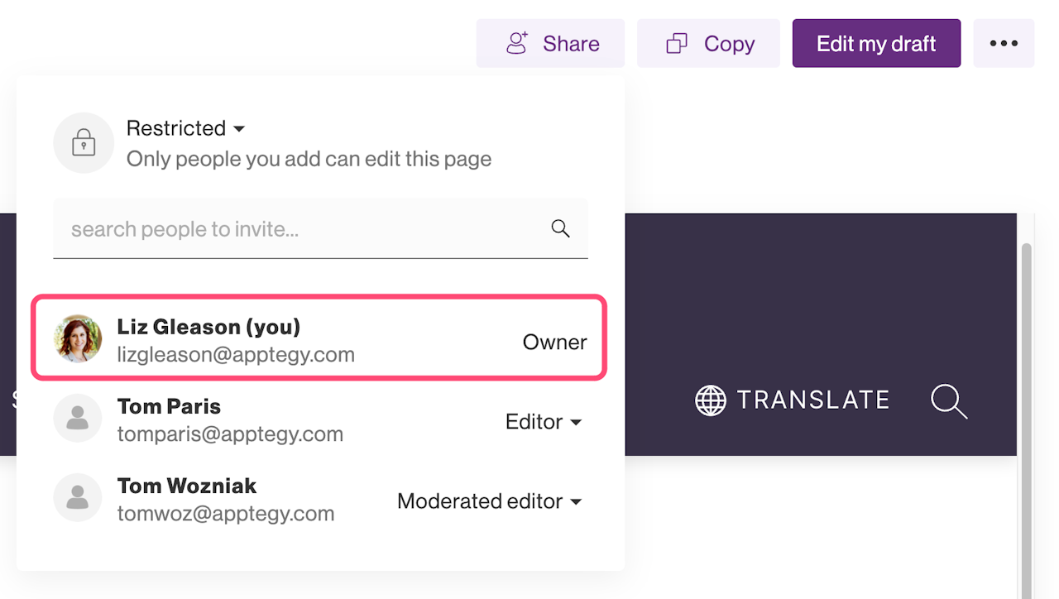
Task: Open Tom Wozniak's Moderated editor dropdown
Action: pyautogui.click(x=490, y=501)
